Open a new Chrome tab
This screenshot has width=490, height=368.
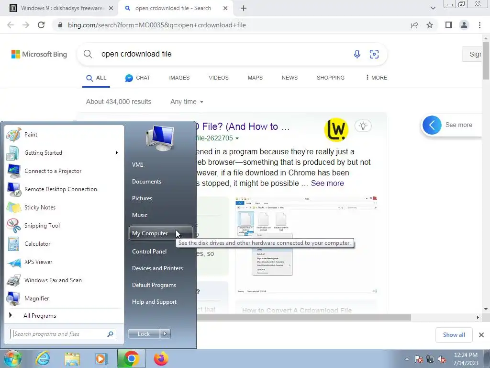(244, 8)
